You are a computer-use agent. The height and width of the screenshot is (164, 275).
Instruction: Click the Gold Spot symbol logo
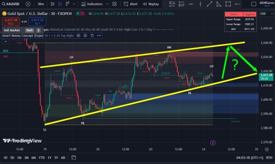pyautogui.click(x=4, y=14)
